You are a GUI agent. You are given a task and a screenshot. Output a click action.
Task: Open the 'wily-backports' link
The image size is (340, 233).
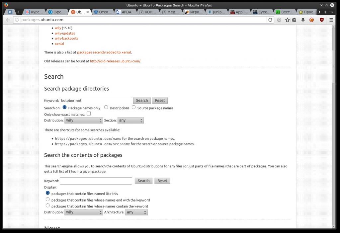click(66, 39)
